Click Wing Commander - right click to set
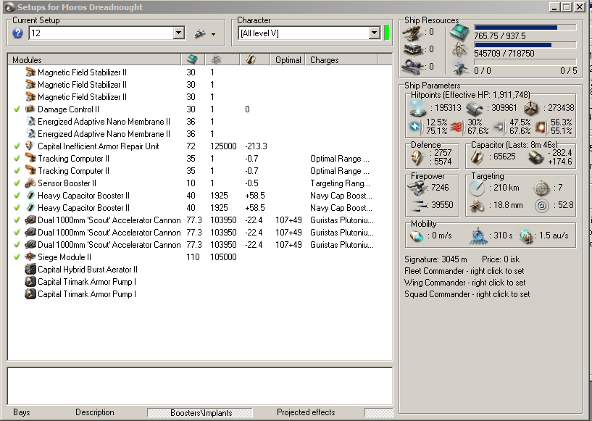Image resolution: width=592 pixels, height=421 pixels. click(x=464, y=283)
